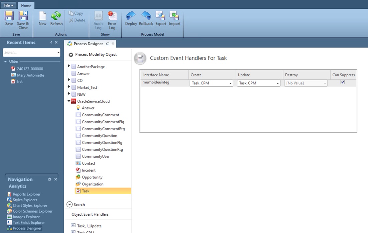The height and width of the screenshot is (233, 368).
Task: Open Text Fields Explorer
Action: coord(26,222)
